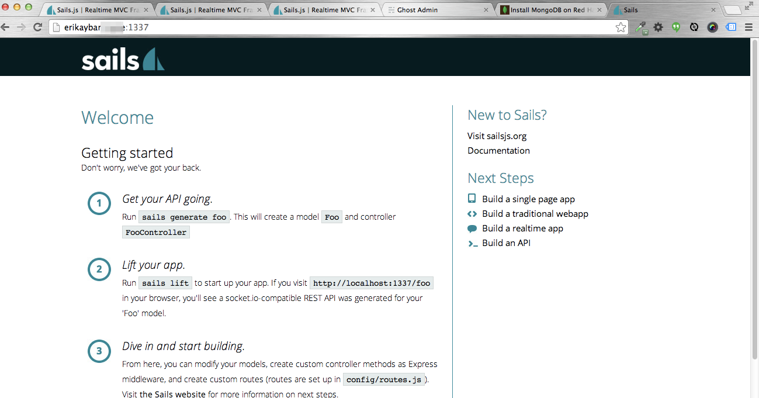759x398 pixels.
Task: Click the 'FooController' code snippet
Action: (156, 232)
